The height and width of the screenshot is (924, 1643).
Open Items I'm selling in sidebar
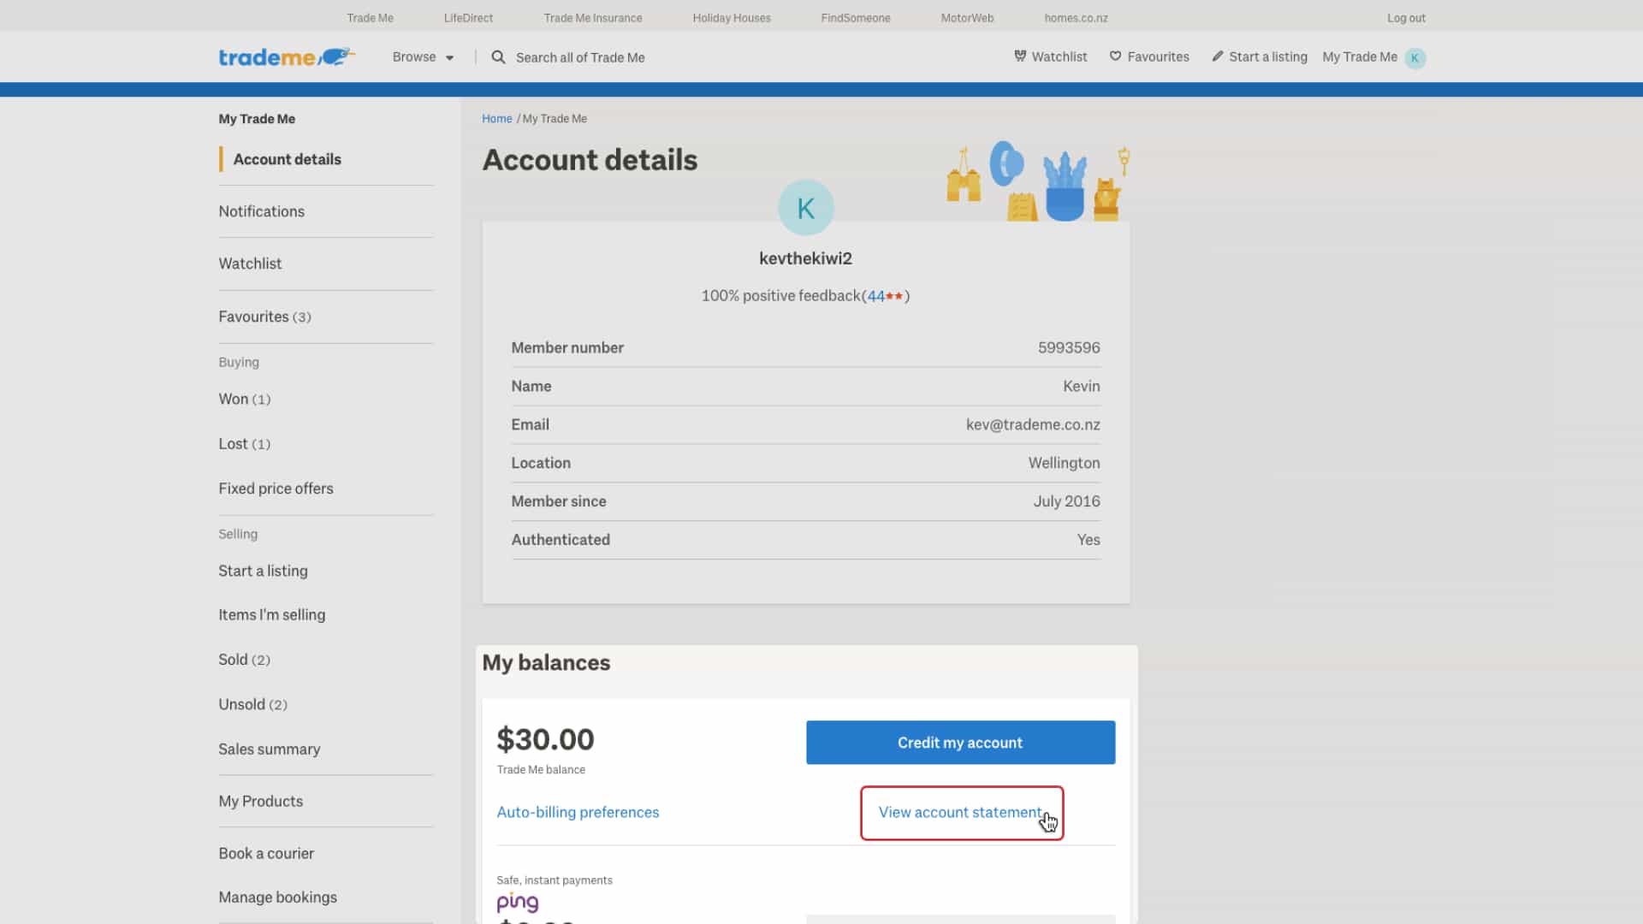click(x=271, y=615)
